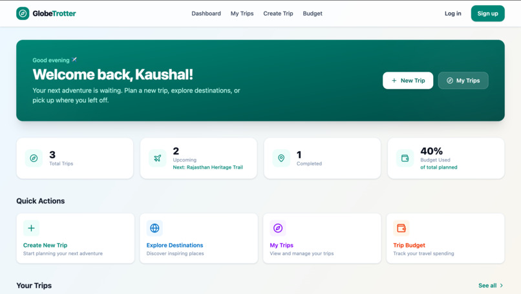Click the '40%' budget value
Screen dimensions: 521x294
pos(431,151)
